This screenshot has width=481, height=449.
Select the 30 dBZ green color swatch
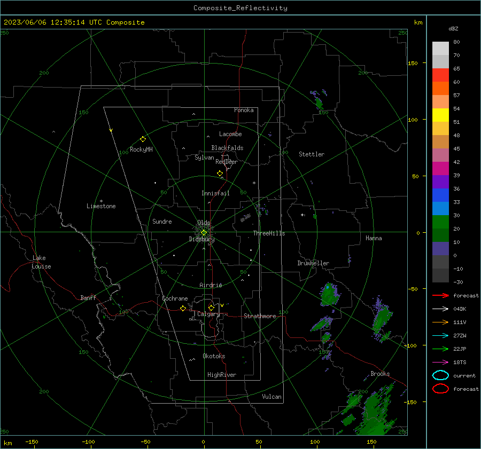click(x=440, y=222)
